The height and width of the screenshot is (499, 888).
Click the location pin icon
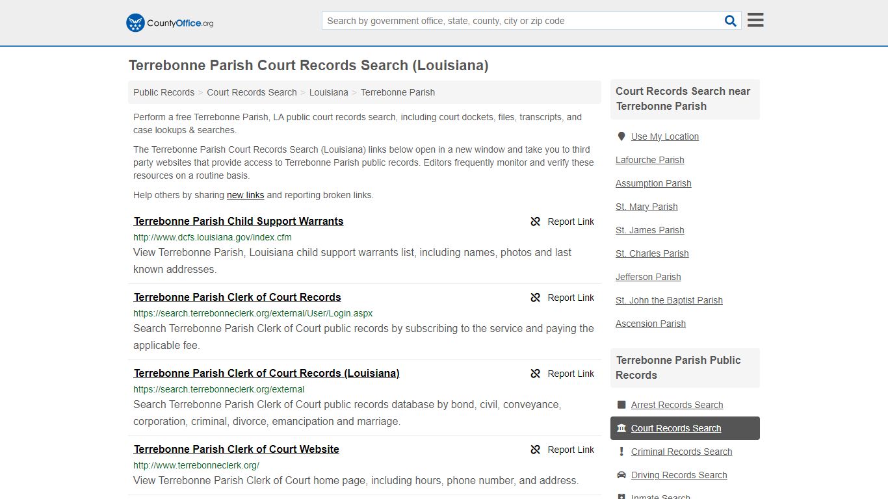(x=621, y=136)
